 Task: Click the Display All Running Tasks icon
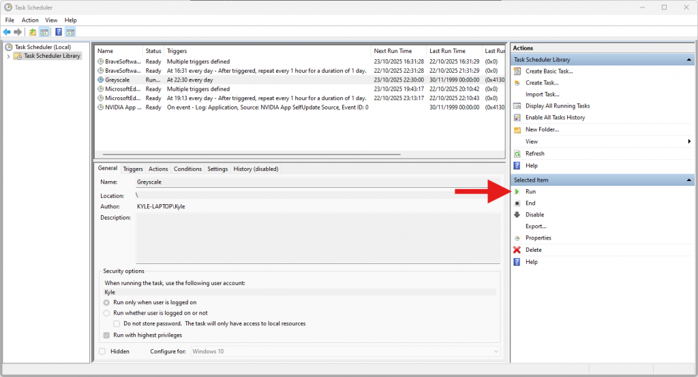[517, 105]
